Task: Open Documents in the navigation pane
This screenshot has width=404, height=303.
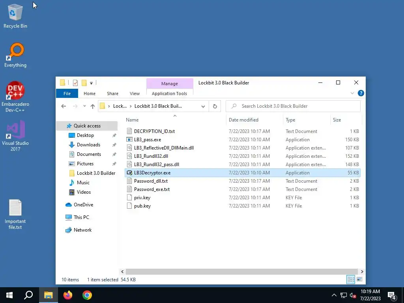Action: (x=89, y=154)
